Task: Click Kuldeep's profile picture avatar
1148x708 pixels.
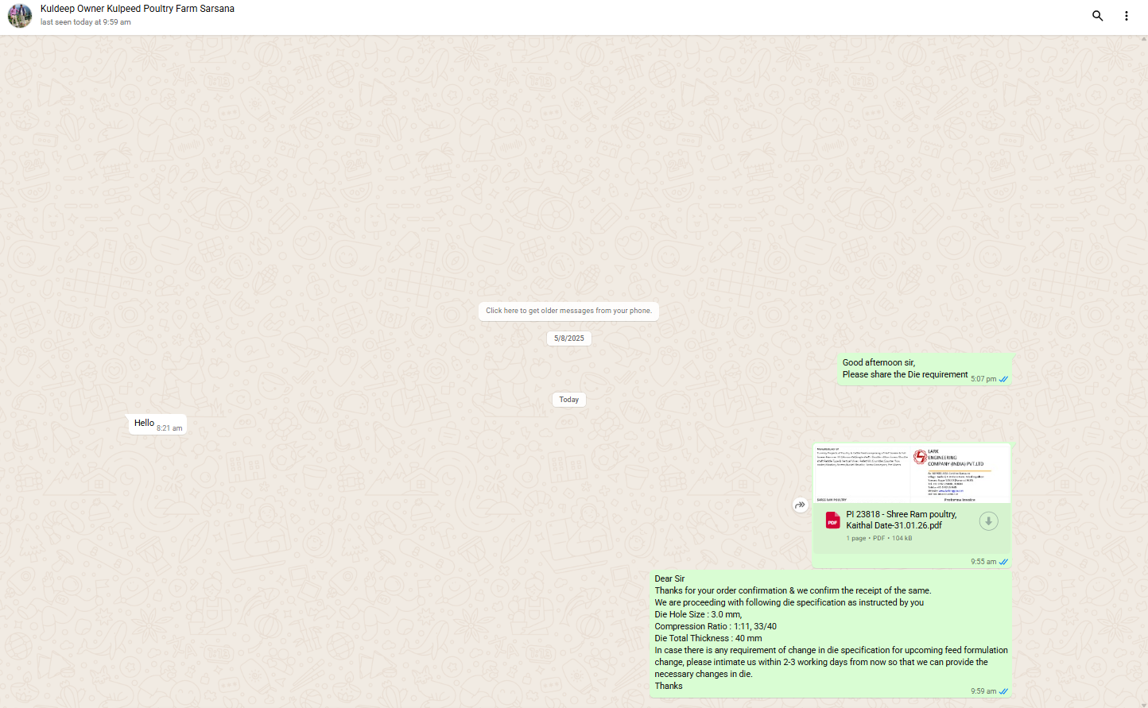Action: [20, 15]
